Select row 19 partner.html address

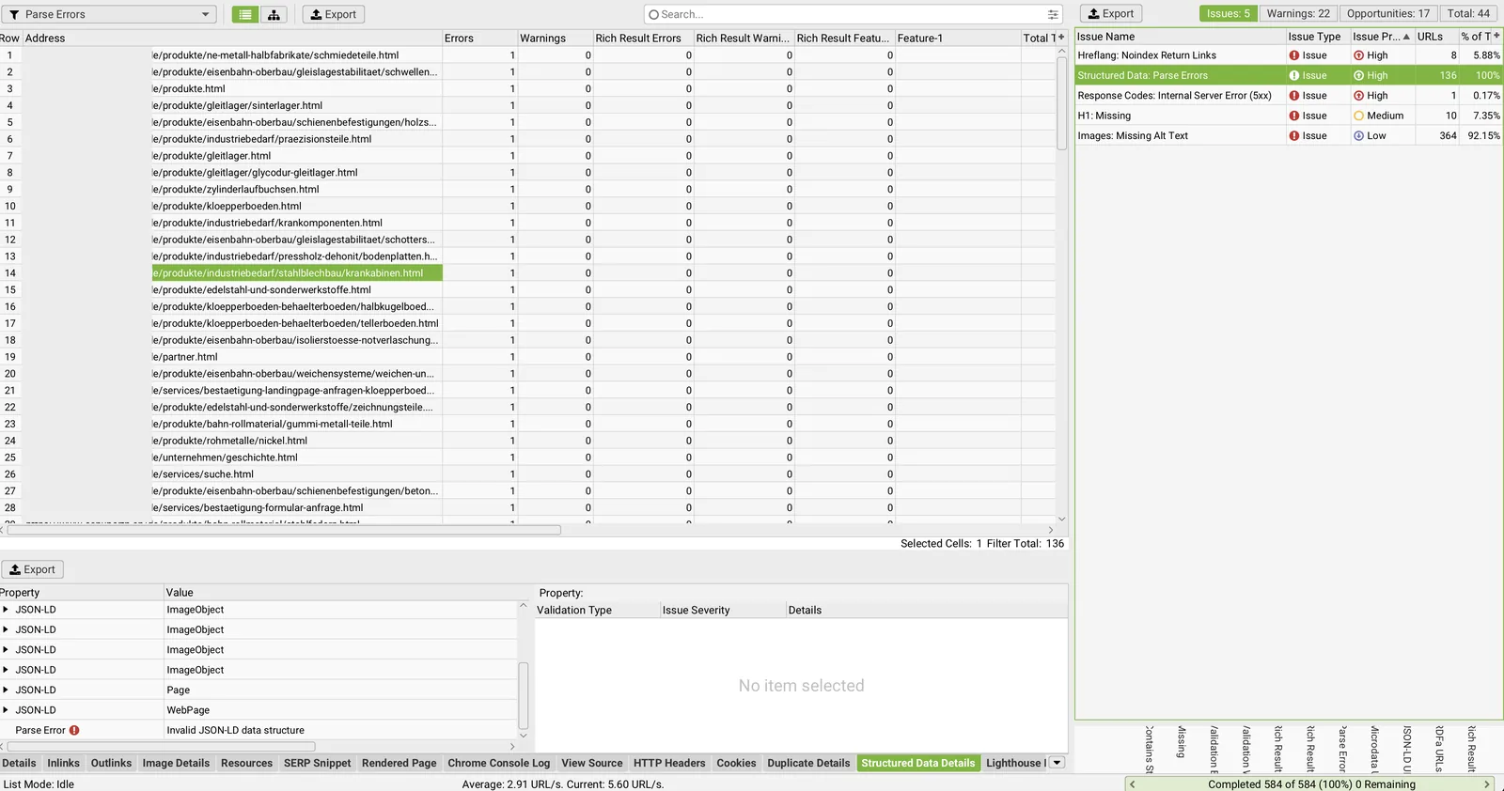(232, 357)
